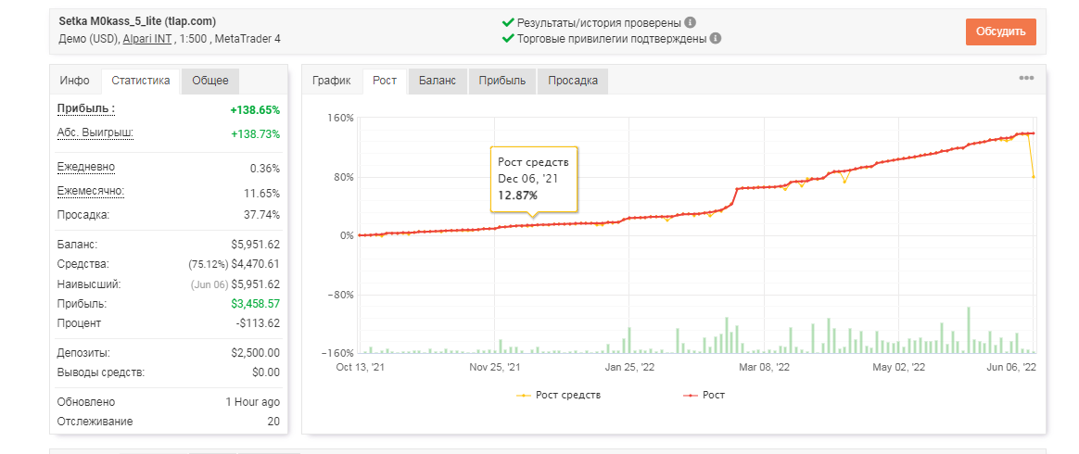Click the Mar 08, '22 axis label
Image resolution: width=1079 pixels, height=454 pixels.
[765, 367]
